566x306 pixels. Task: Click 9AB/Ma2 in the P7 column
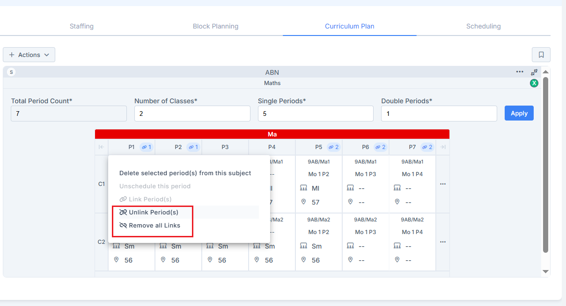[412, 220]
